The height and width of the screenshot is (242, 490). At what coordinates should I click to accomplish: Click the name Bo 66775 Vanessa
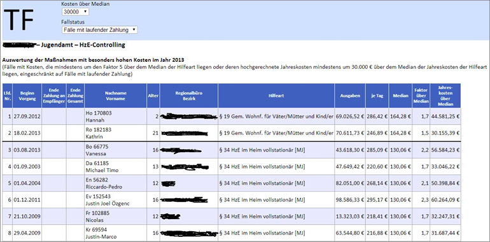[x=97, y=150]
